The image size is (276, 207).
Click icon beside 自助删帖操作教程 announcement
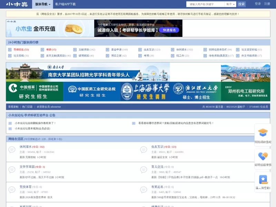pos(10,123)
